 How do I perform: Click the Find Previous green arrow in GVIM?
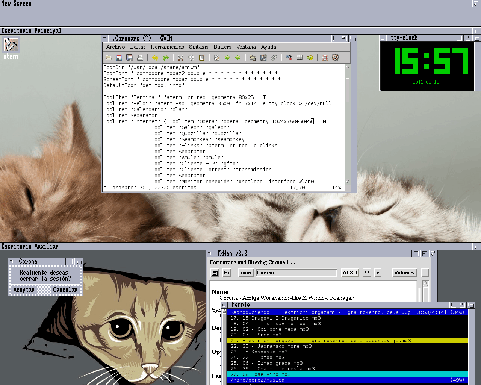[238, 58]
